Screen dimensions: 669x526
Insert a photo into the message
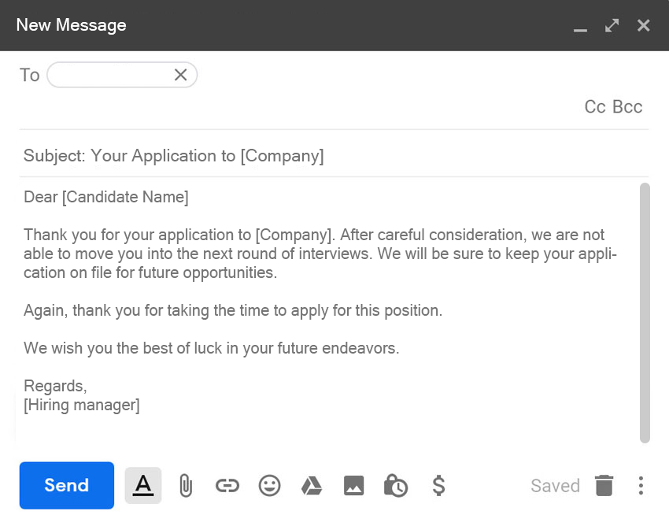353,486
